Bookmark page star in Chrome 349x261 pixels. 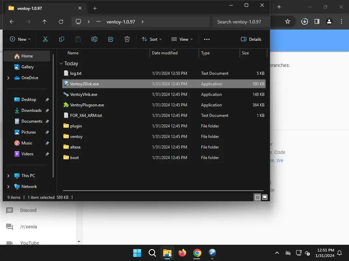pos(288,21)
